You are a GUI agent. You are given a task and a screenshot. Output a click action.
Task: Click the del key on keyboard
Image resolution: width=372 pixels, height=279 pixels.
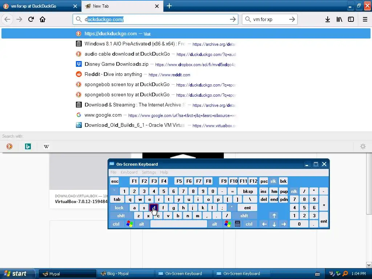[x=264, y=199]
